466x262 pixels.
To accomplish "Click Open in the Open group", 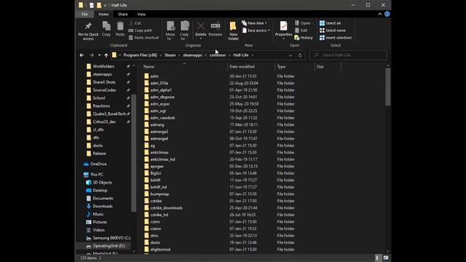I will point(303,23).
